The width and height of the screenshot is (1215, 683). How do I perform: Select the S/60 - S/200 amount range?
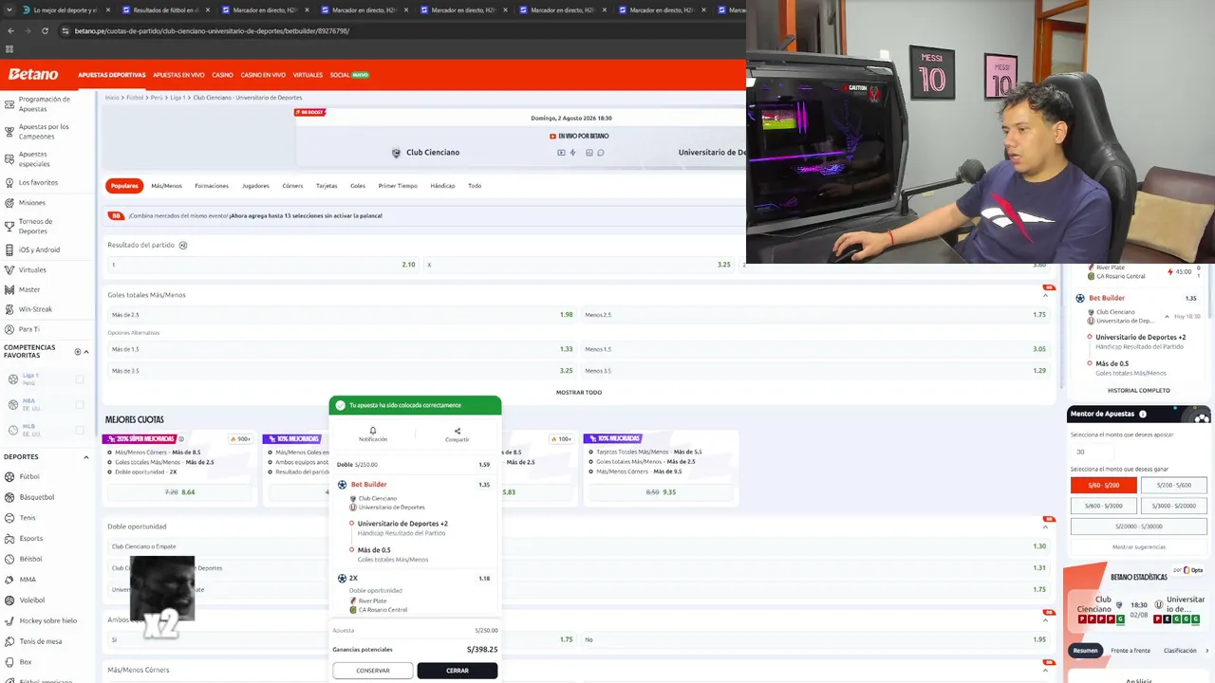click(1103, 485)
